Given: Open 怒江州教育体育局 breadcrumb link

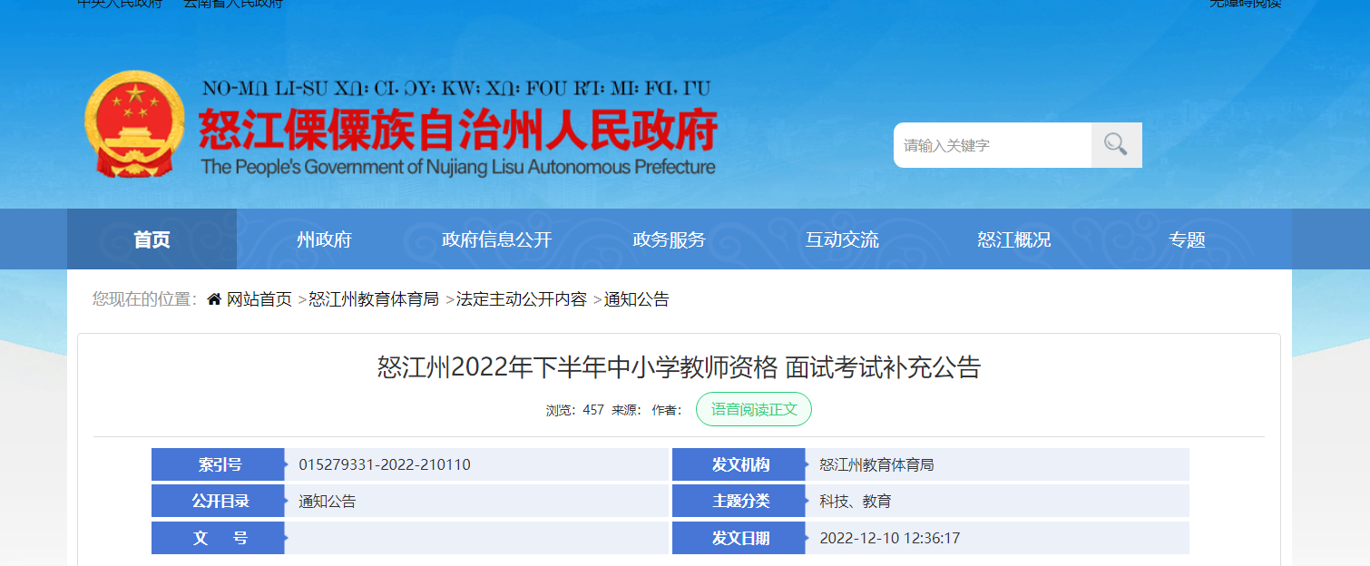Looking at the screenshot, I should [x=374, y=299].
